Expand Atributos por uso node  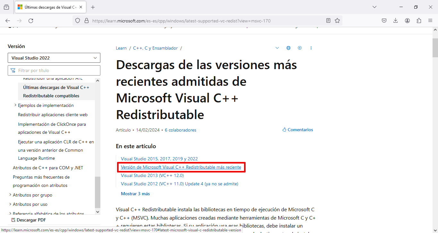pyautogui.click(x=10, y=204)
